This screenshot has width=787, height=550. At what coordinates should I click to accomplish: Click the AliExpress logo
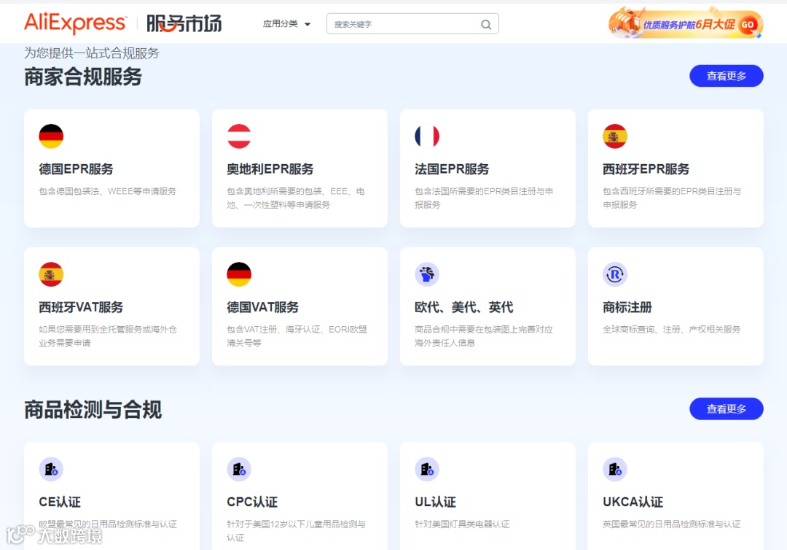pyautogui.click(x=75, y=23)
